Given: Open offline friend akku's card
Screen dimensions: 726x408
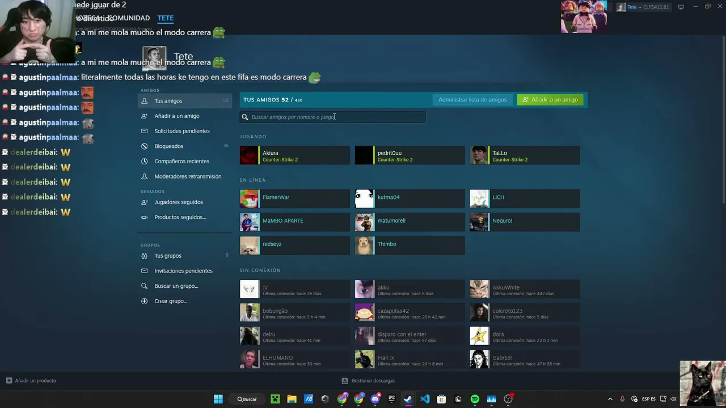Looking at the screenshot, I should tap(410, 289).
